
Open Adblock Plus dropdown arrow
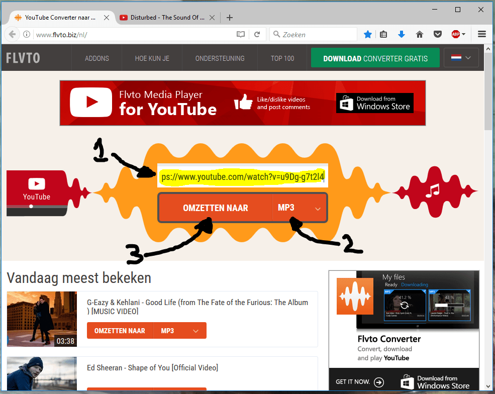pyautogui.click(x=463, y=34)
